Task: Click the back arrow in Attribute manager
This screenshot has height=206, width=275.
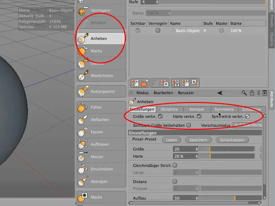Action: [x=220, y=93]
